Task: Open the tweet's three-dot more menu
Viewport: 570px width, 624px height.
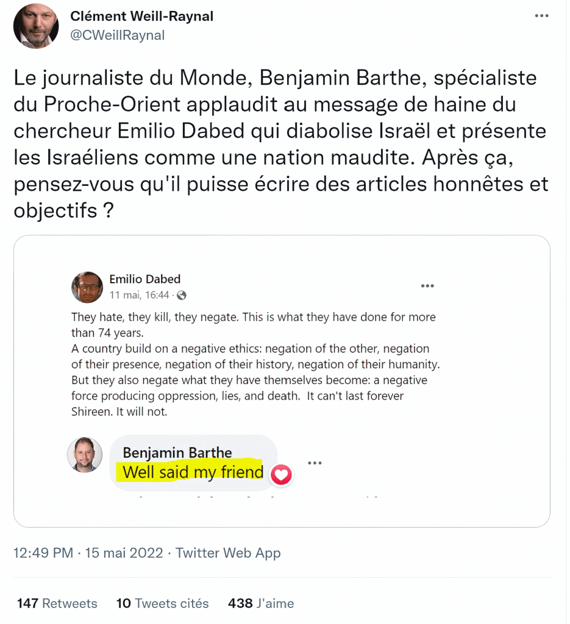Action: [541, 16]
